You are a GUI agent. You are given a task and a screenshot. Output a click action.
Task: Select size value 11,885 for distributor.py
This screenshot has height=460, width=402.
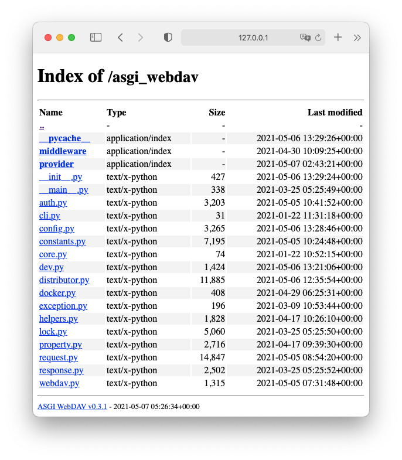tap(213, 280)
